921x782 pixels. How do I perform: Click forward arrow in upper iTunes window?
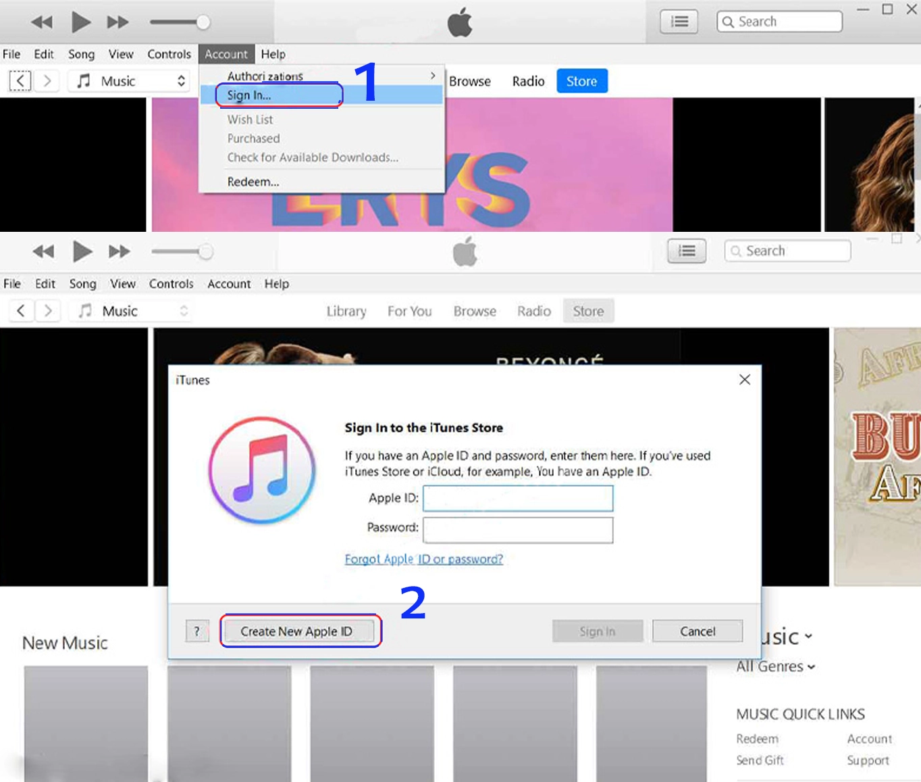click(x=47, y=81)
